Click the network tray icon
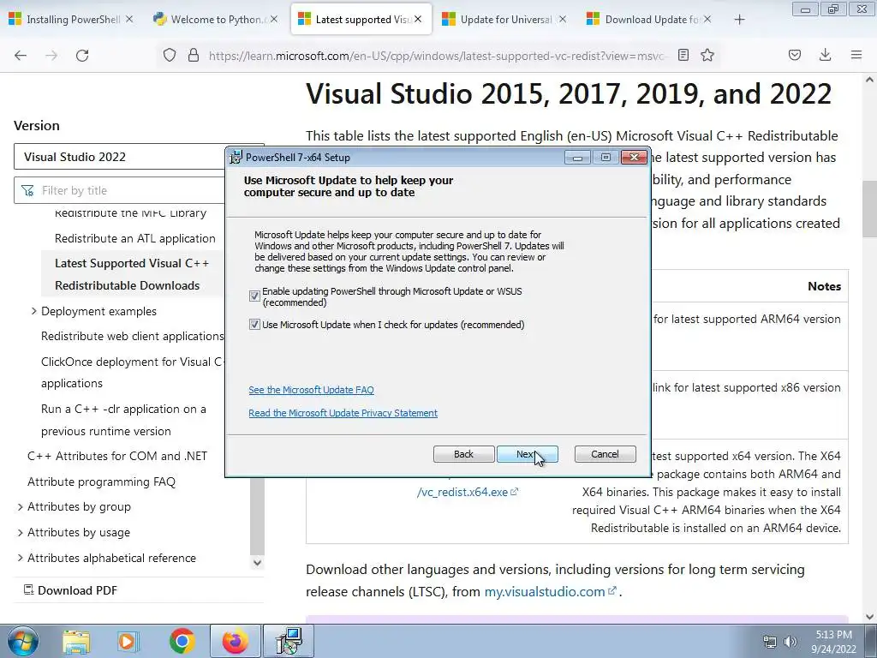The height and width of the screenshot is (658, 877). 770,643
